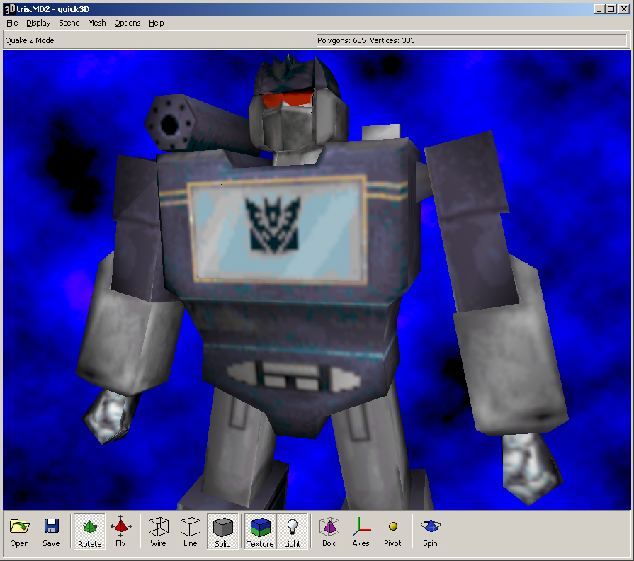
Task: Minimize the quick3D window
Action: (x=599, y=9)
